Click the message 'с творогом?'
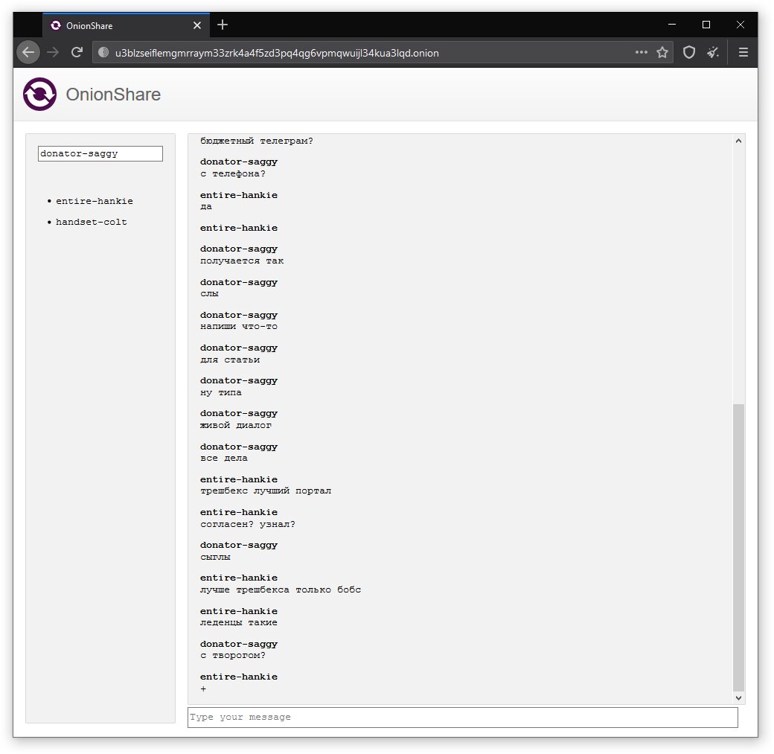The image size is (774, 754). 233,656
